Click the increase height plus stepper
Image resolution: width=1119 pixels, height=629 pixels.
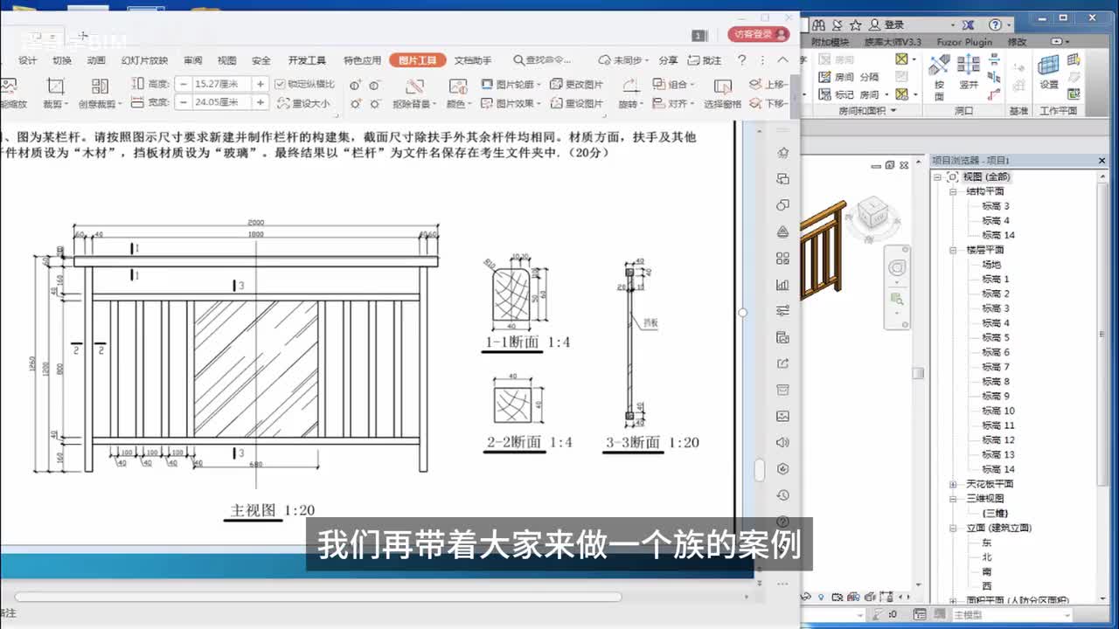tap(260, 84)
